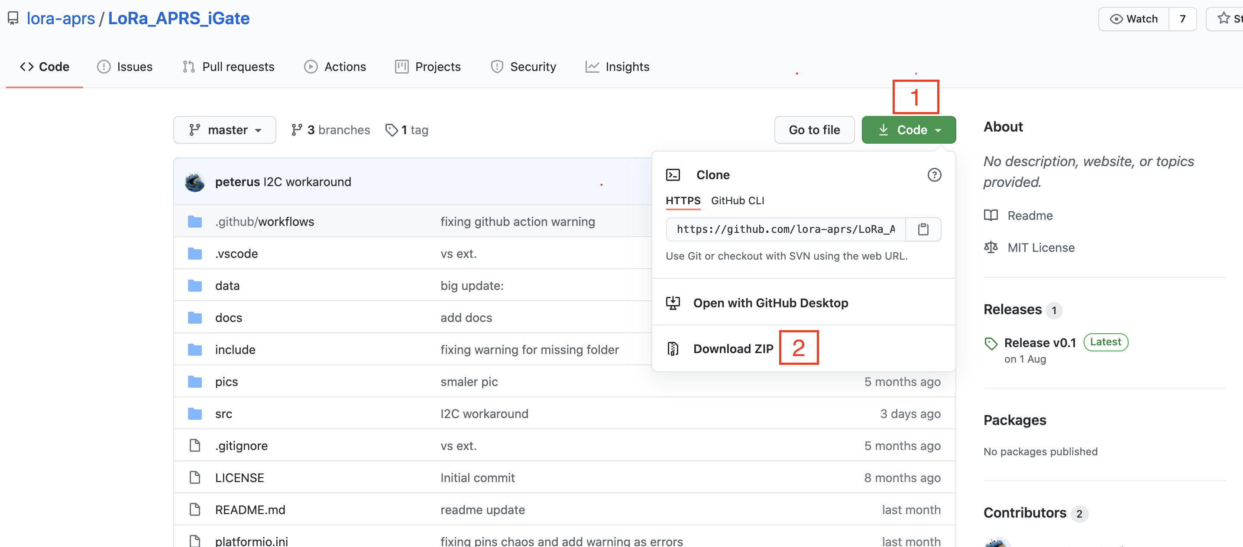This screenshot has height=547, width=1243.
Task: Click the Readme book icon
Action: [x=991, y=216]
